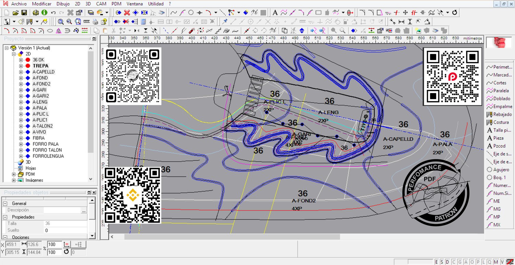The width and height of the screenshot is (515, 265).
Task: Open the Archivo menu
Action: coord(19,4)
